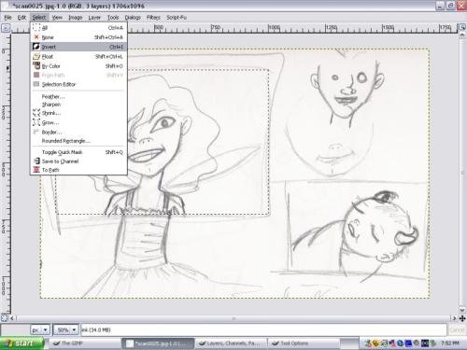The height and width of the screenshot is (350, 467).
Task: Open the Layer menu
Action: click(94, 18)
